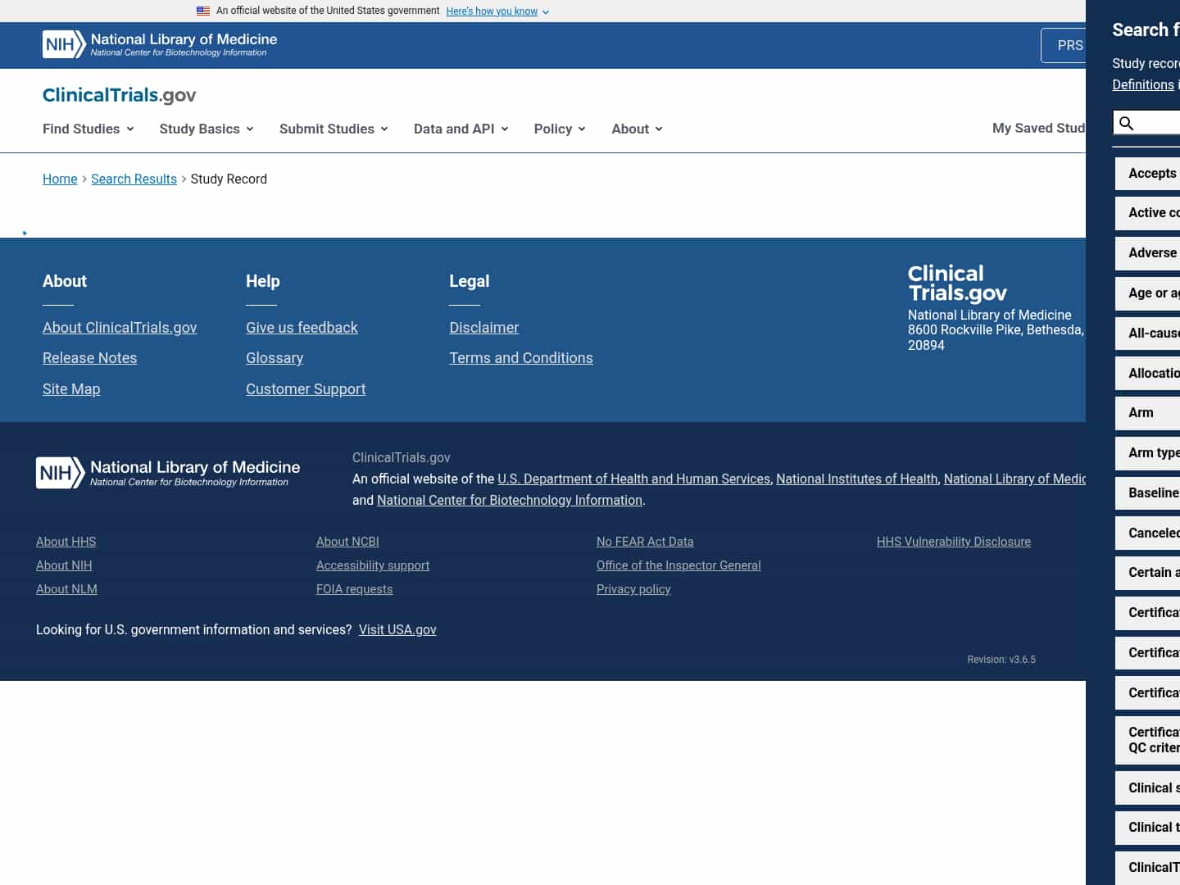Expand the 'Active co...' glossary entry
Viewport: 1180px width, 885px height.
(1148, 213)
